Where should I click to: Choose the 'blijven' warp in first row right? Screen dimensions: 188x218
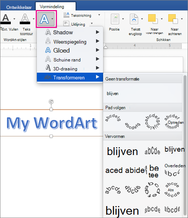click(x=175, y=149)
